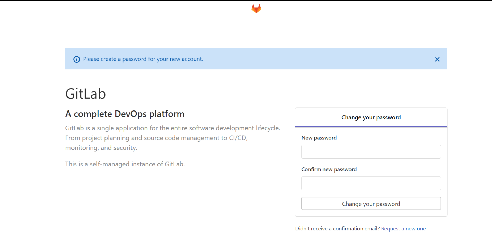Click the GitLab fox logo
This screenshot has height=233, width=492.
[x=256, y=8]
